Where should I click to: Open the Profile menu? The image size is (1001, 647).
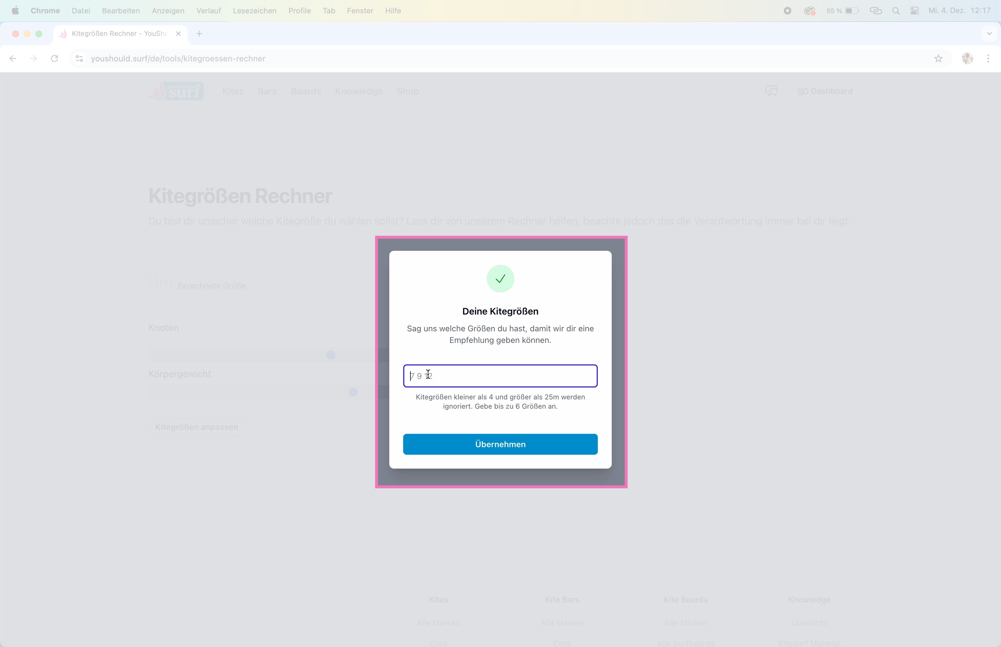click(x=299, y=10)
